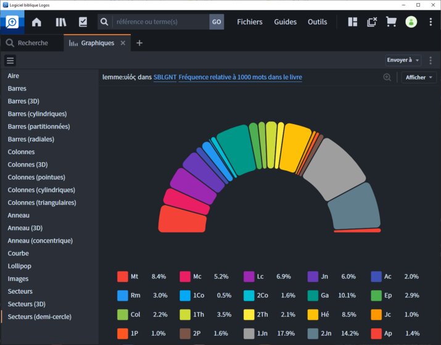
Task: Click the 17.9% legend value
Action: pos(286,333)
